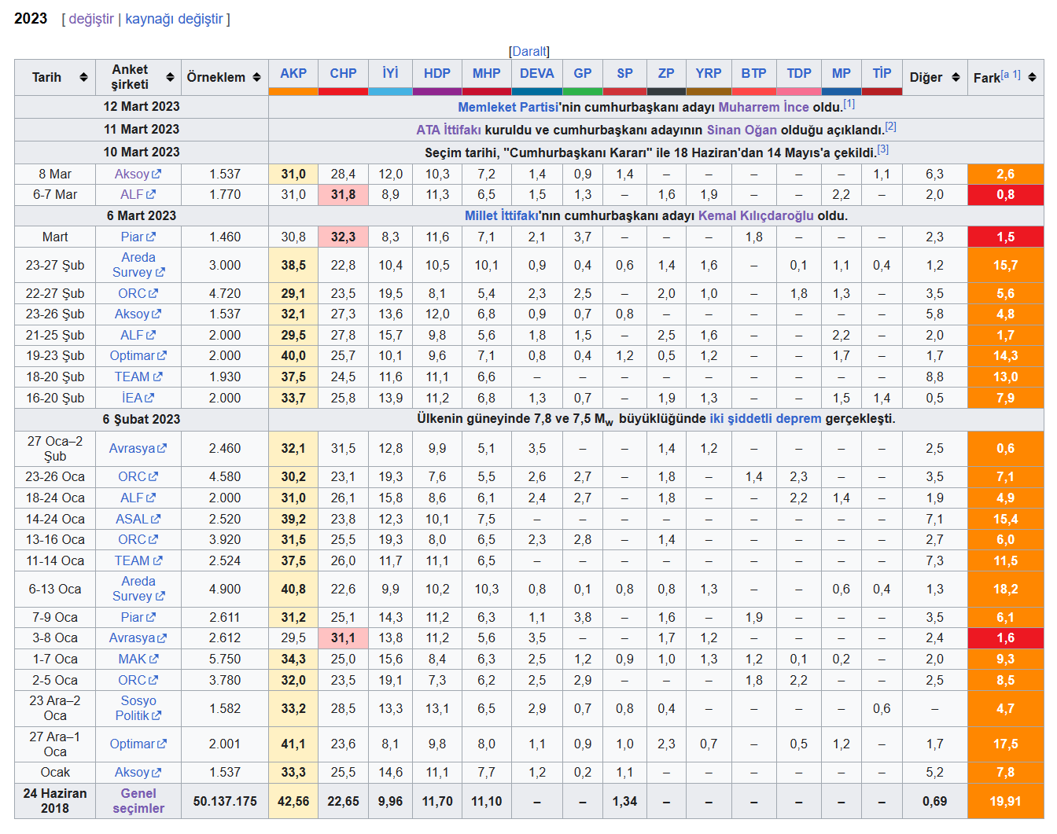The image size is (1057, 834).
Task: Sort by Anket şirketi column arrows
Action: click(x=170, y=77)
